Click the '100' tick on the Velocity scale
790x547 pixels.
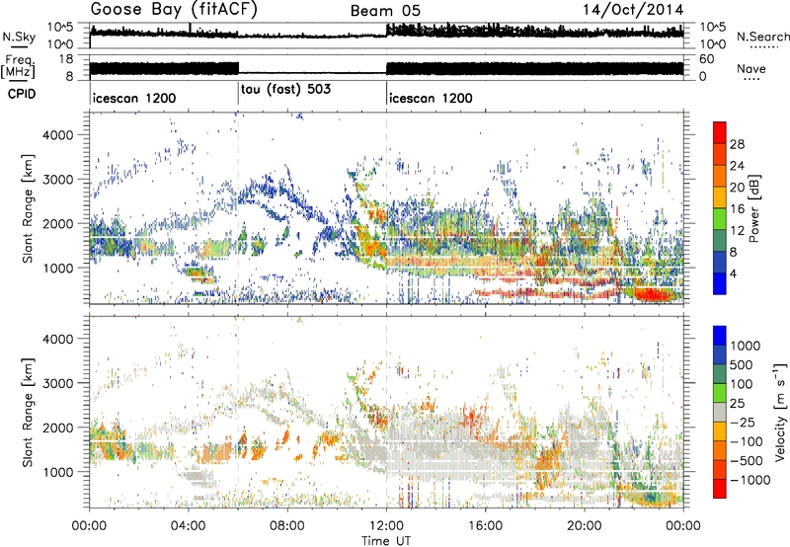point(742,384)
